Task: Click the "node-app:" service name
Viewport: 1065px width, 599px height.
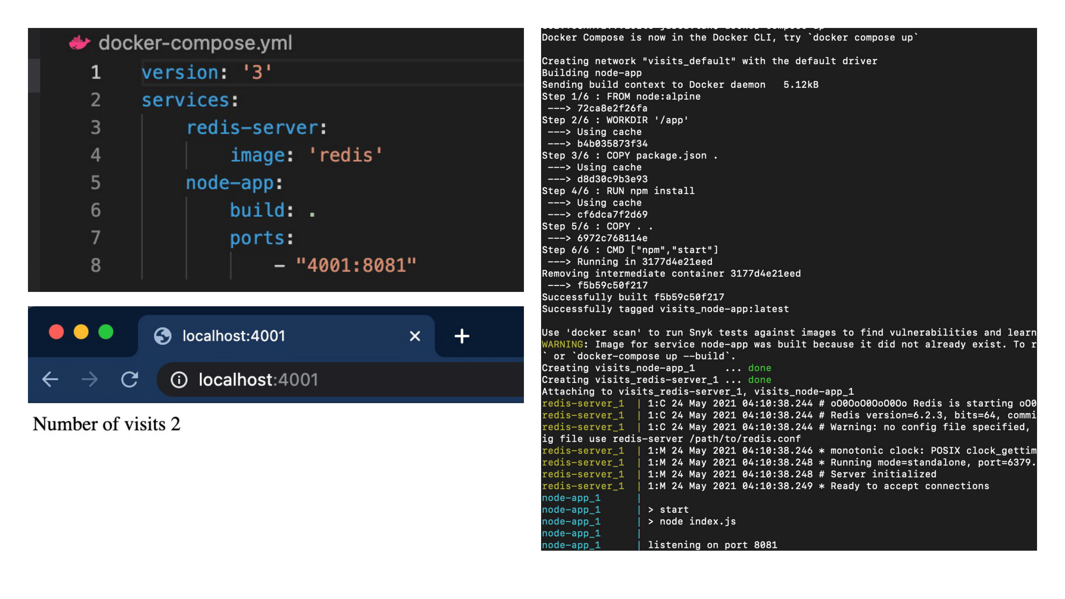Action: click(x=234, y=183)
